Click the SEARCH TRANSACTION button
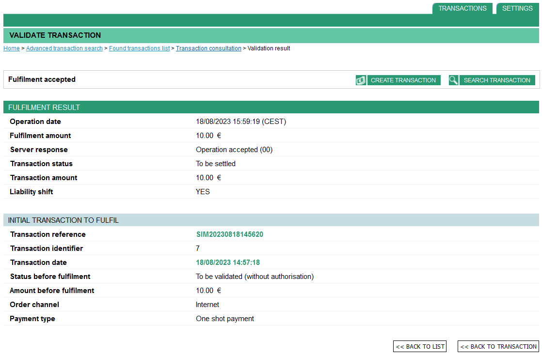This screenshot has height=355, width=542. pyautogui.click(x=497, y=80)
